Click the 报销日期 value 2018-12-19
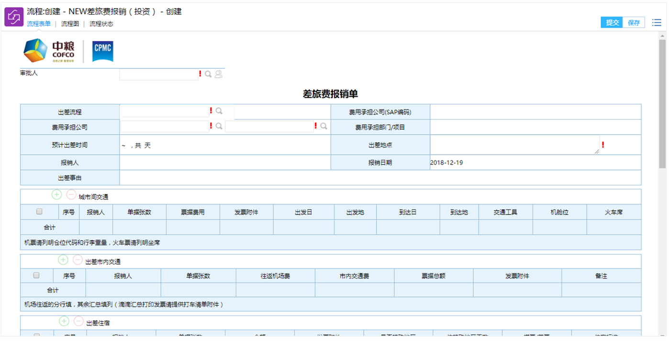This screenshot has height=342, width=669. [446, 162]
